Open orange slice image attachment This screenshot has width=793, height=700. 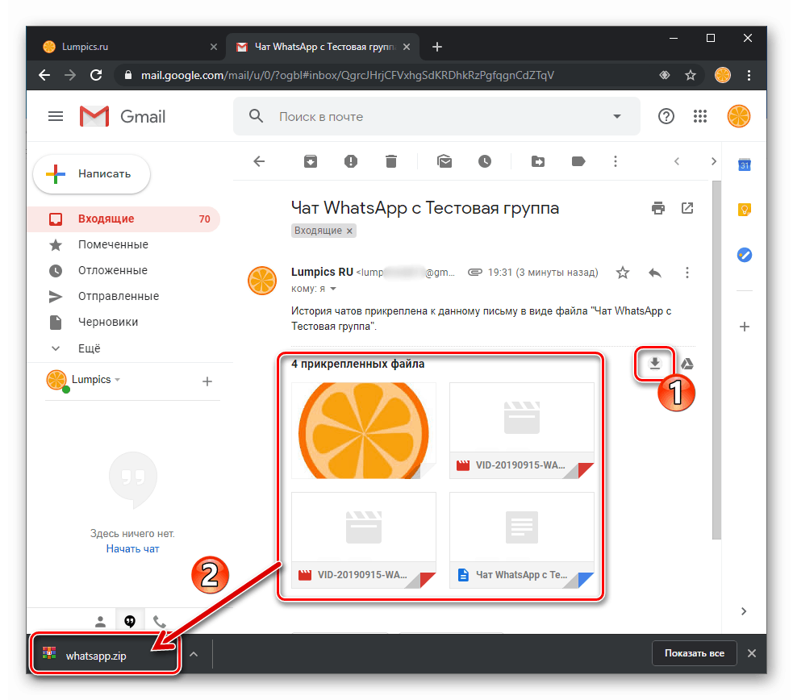pyautogui.click(x=364, y=431)
